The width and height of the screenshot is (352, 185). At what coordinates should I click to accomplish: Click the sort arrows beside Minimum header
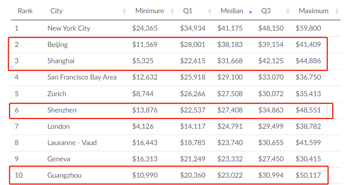click(x=172, y=11)
